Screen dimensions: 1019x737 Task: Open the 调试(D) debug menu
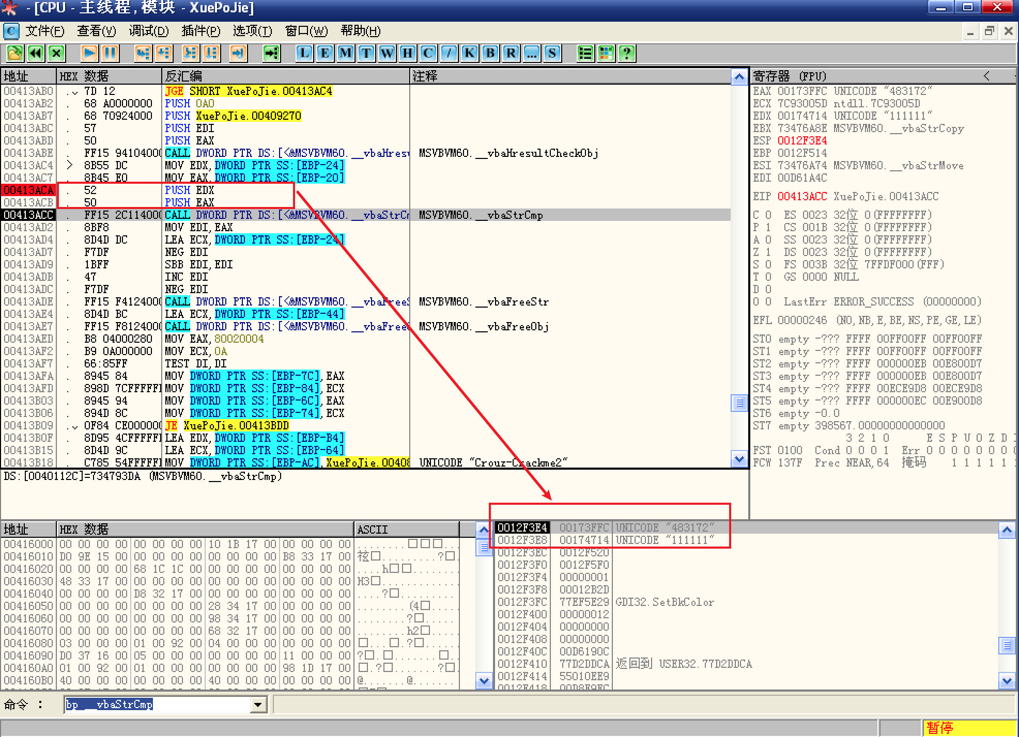click(x=149, y=31)
